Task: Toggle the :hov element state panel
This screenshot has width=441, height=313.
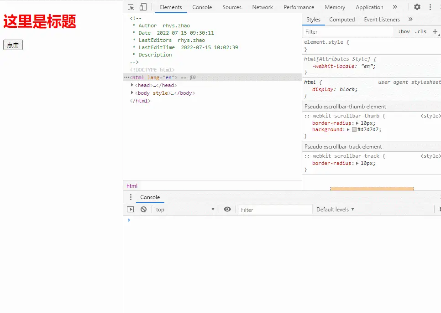Action: pos(404,32)
